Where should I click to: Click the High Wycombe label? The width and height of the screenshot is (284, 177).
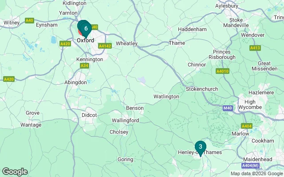point(250,104)
